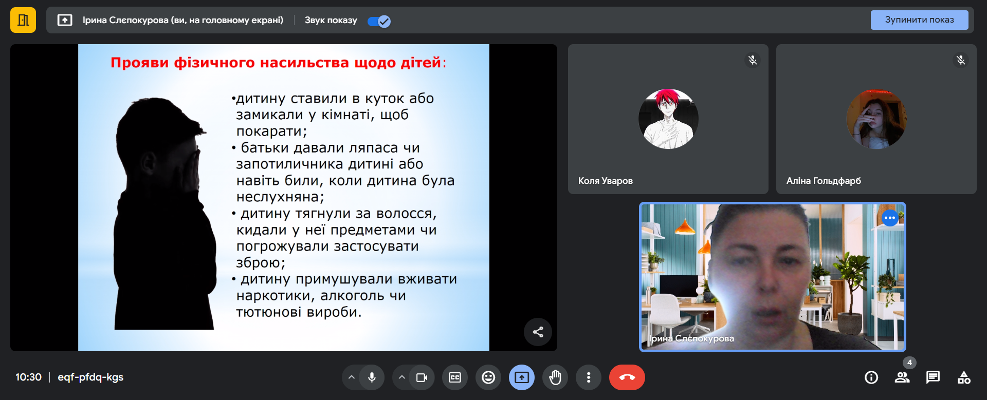
Task: Open the chat with everyone
Action: 933,377
